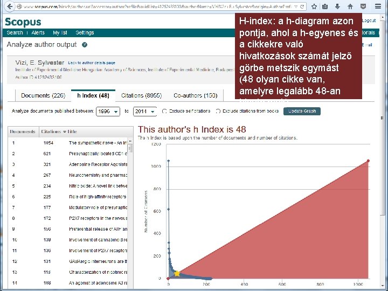The height and width of the screenshot is (291, 388).
Task: Click the page vertical scrollbar thumb
Action: (x=382, y=118)
